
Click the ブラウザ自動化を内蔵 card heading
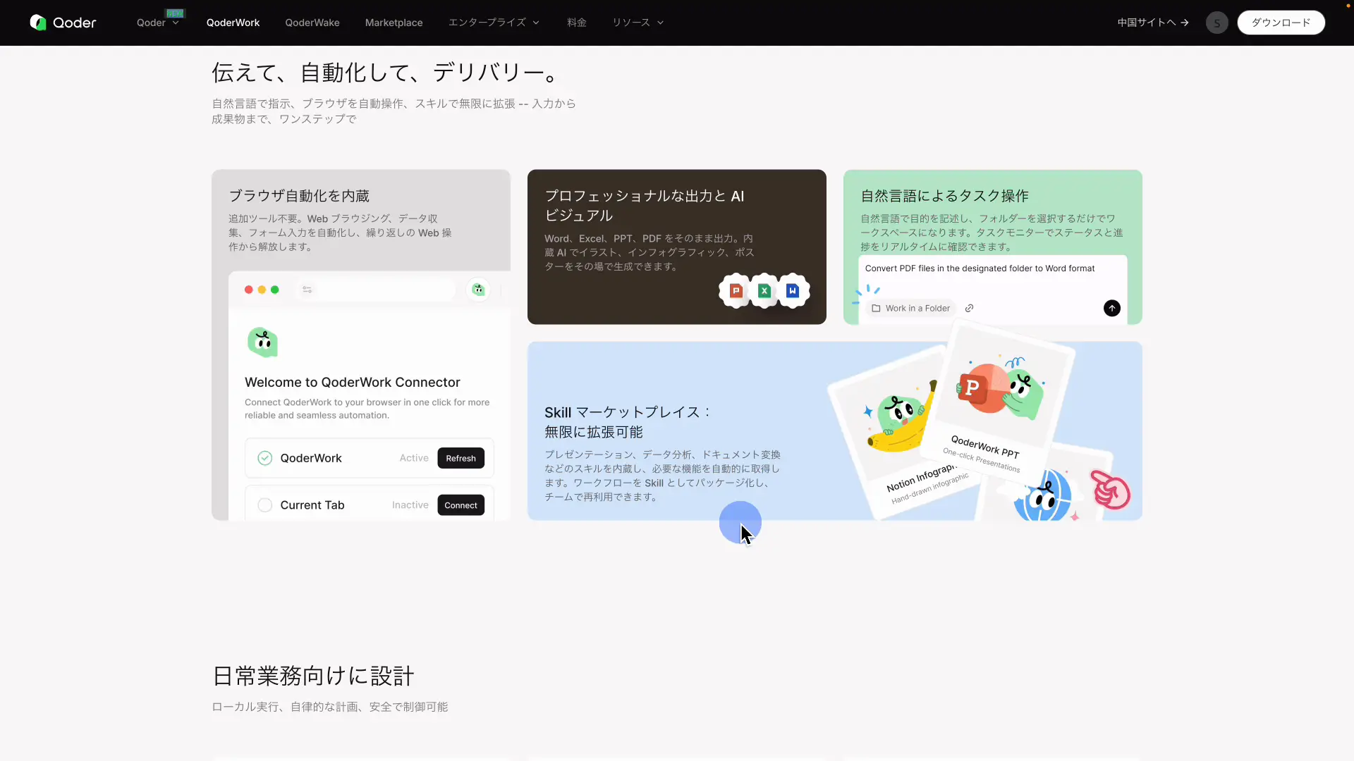tap(299, 196)
